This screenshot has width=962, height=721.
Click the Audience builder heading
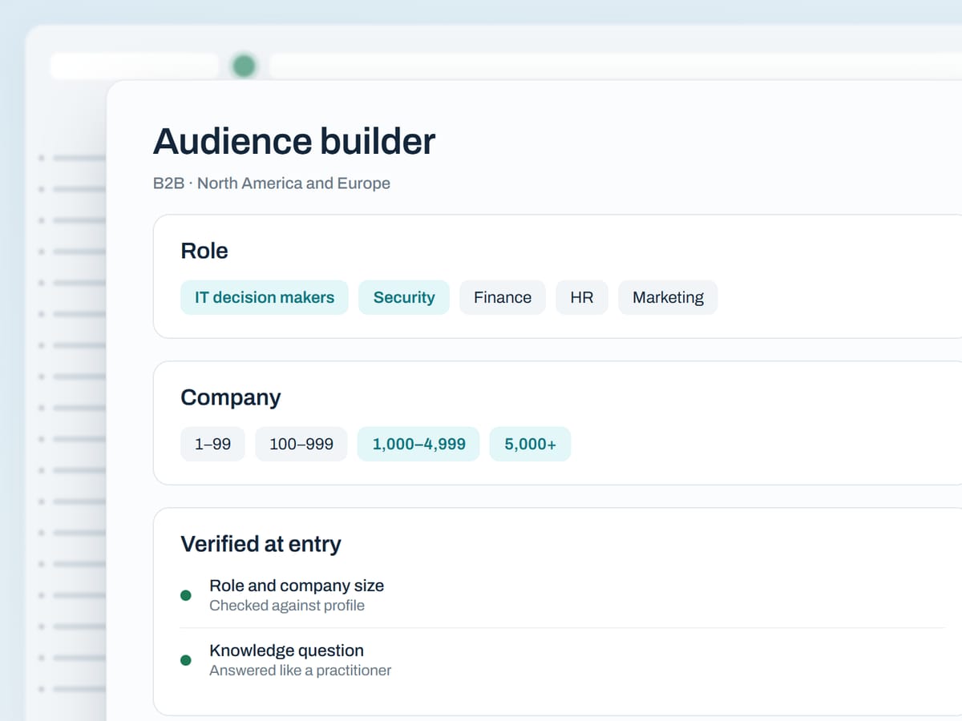pos(294,141)
